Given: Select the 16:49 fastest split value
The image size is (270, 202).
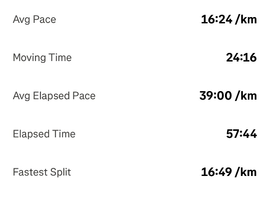Looking at the screenshot, I should pos(216,172).
